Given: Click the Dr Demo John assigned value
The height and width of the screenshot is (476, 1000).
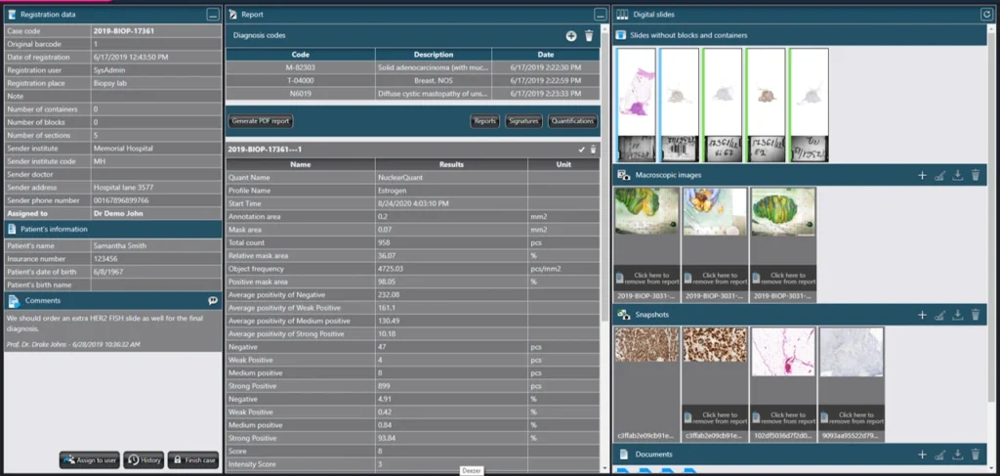Looking at the screenshot, I should [117, 214].
